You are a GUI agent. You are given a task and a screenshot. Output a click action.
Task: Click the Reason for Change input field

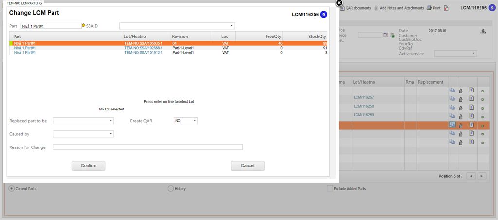(x=147, y=147)
